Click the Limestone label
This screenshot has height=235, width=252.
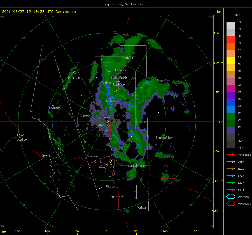point(53,108)
